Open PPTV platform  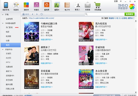[8, 62]
